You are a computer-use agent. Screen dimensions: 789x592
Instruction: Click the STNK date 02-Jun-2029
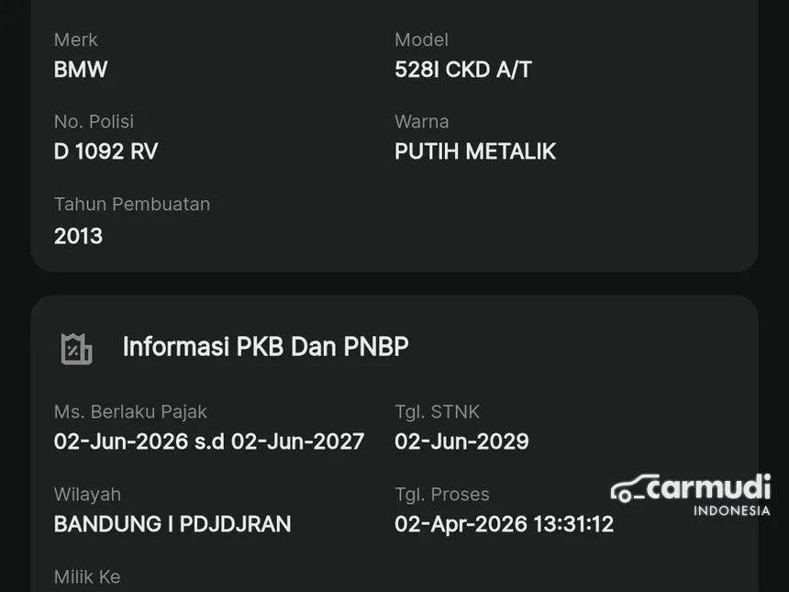[x=461, y=441]
